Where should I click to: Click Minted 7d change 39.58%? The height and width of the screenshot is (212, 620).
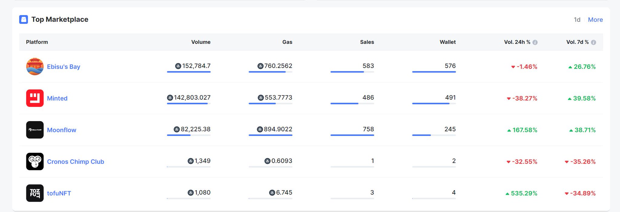[584, 98]
